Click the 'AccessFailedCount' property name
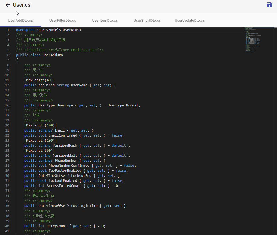277x235 pixels. pos(64,186)
